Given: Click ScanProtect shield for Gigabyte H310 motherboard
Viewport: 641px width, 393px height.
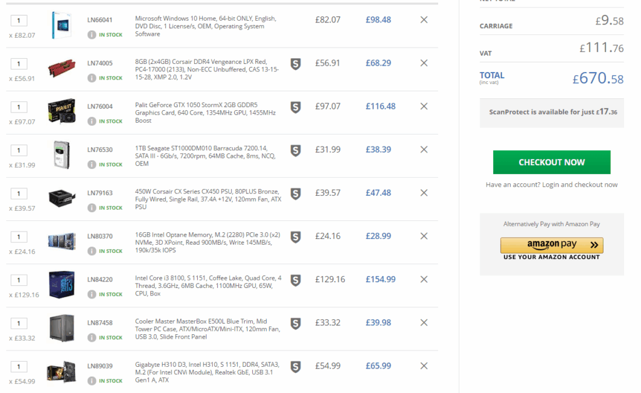Looking at the screenshot, I should coord(295,366).
